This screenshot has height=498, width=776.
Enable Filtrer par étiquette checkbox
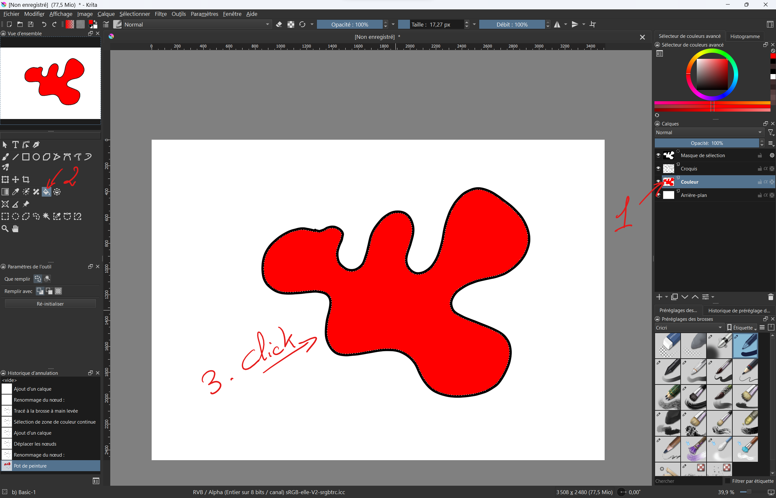pos(728,481)
